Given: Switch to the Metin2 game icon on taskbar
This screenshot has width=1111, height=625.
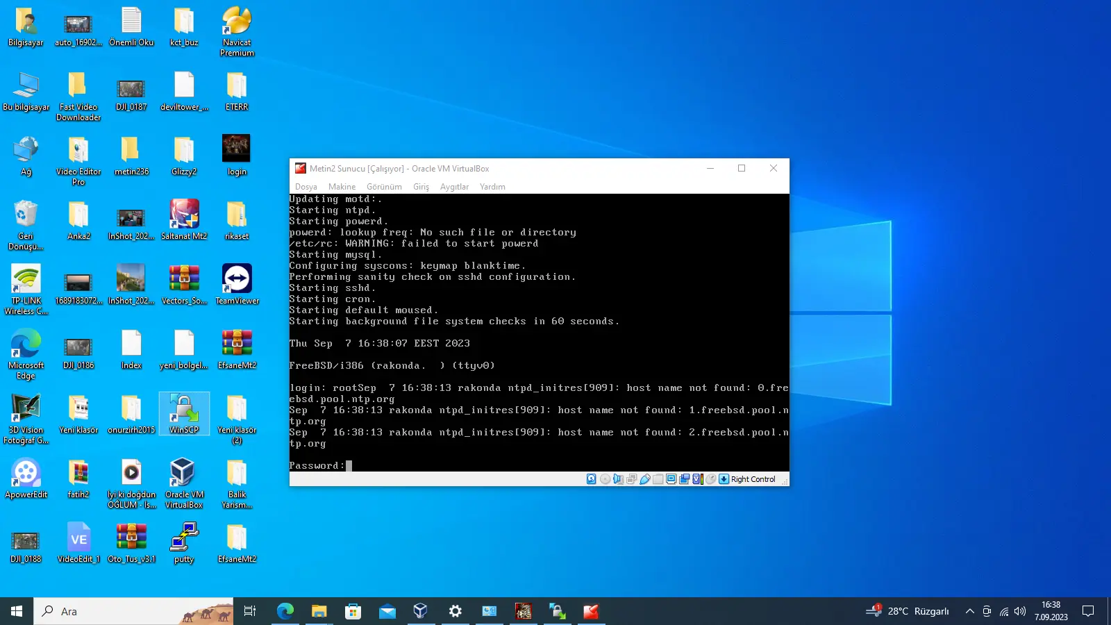Looking at the screenshot, I should coord(523,611).
